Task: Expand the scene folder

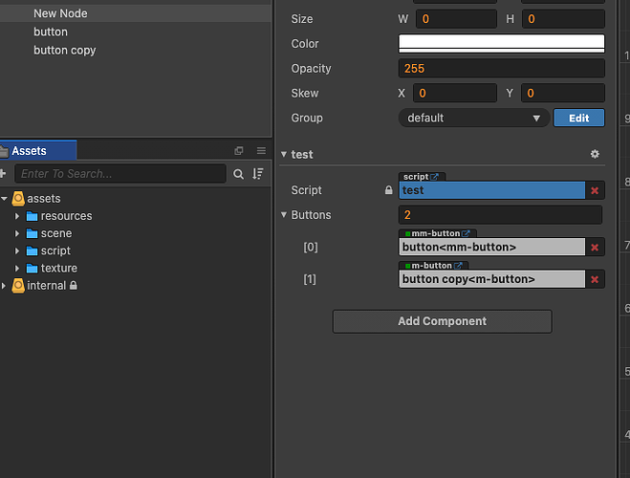Action: coord(17,233)
